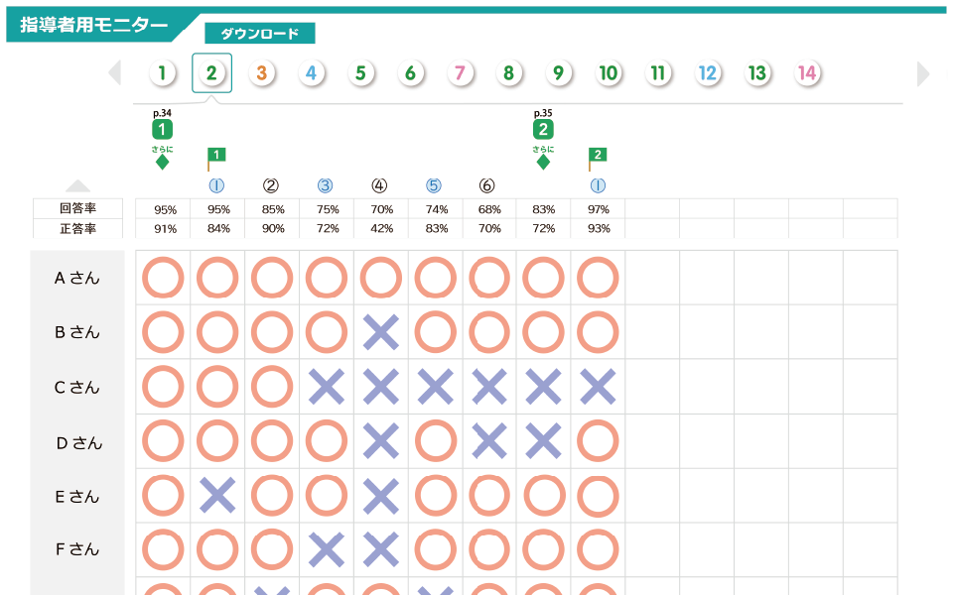Click the 指導者用モニター title banner
Image resolution: width=953 pixels, height=595 pixels.
(94, 26)
